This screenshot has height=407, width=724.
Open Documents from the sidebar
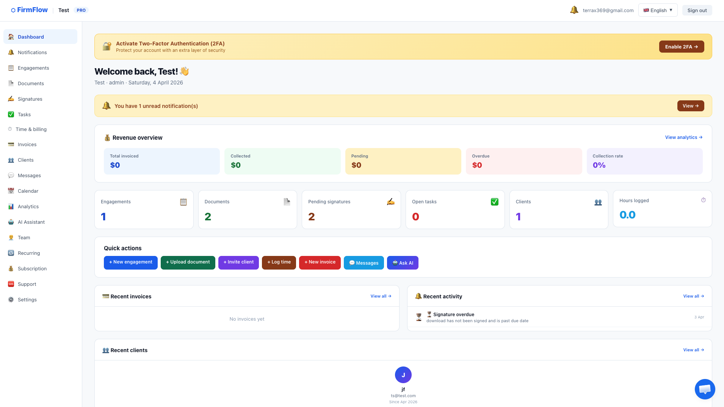pyautogui.click(x=40, y=83)
